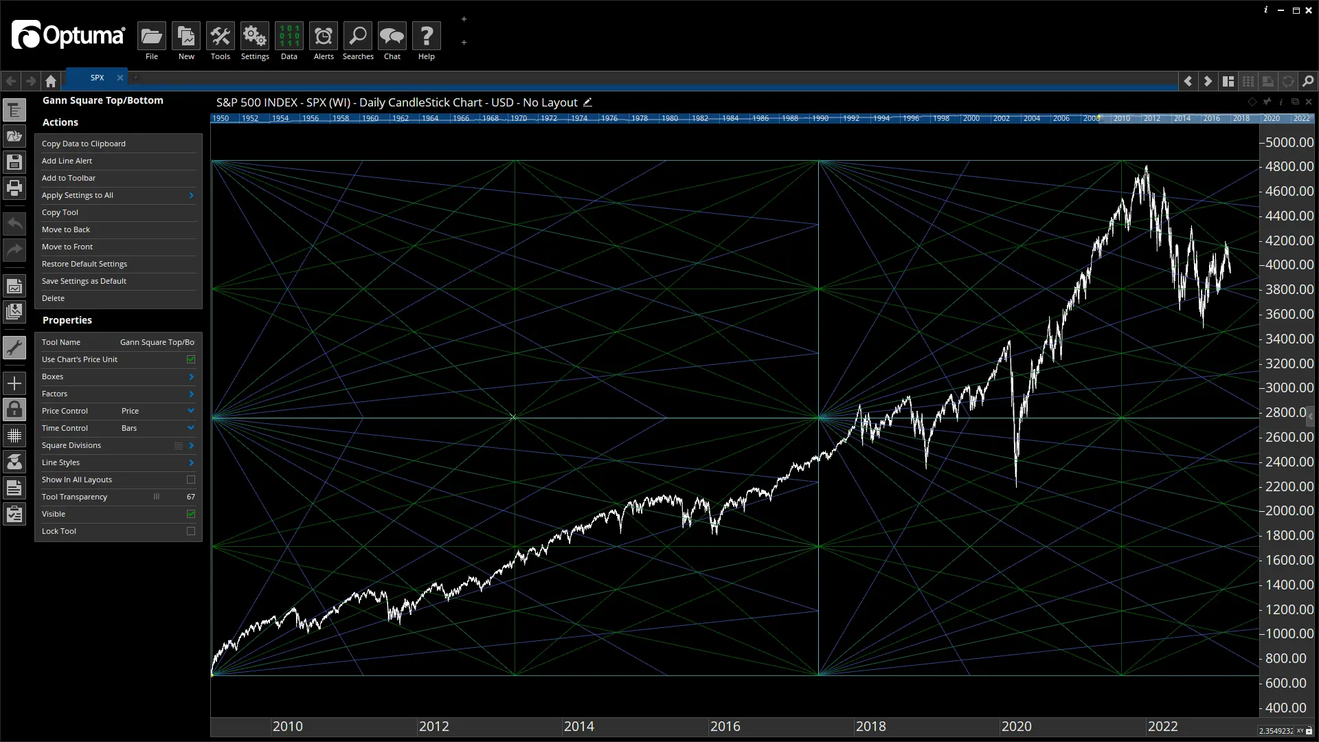The width and height of the screenshot is (1319, 742).
Task: Open the Data binary icon
Action: coord(289,36)
